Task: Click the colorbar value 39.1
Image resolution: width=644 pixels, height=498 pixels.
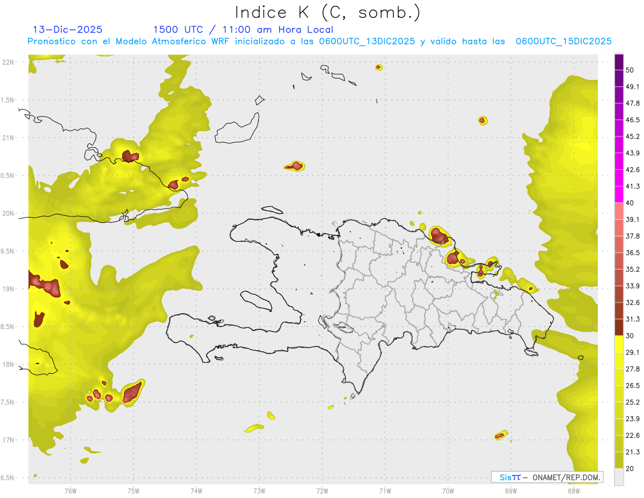Action: pyautogui.click(x=632, y=219)
